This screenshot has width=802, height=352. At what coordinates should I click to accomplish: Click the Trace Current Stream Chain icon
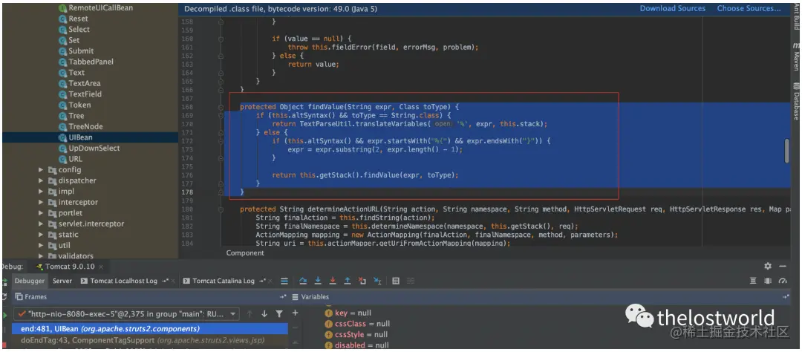[x=410, y=281]
